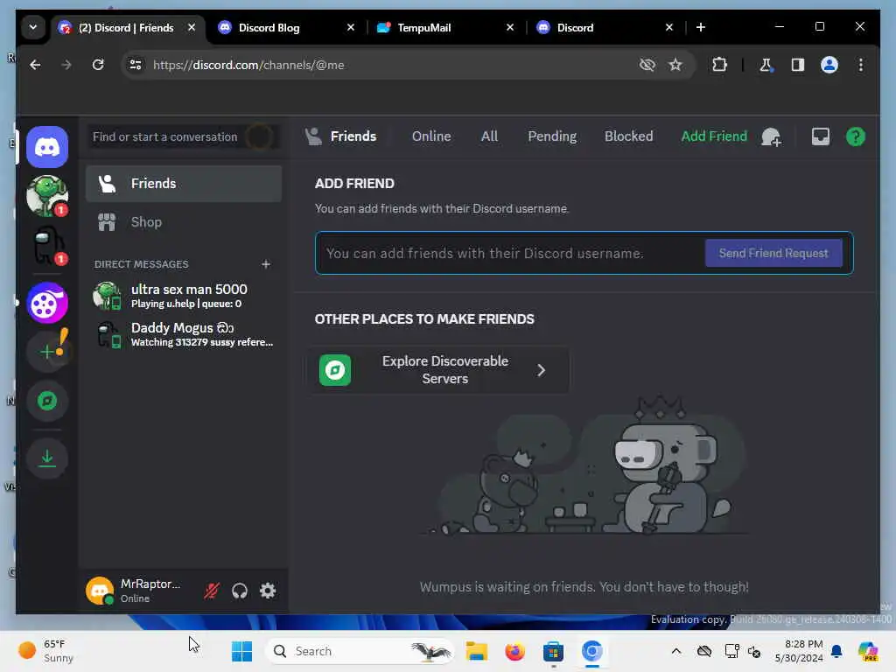Image resolution: width=896 pixels, height=672 pixels.
Task: Focus Find or start a conversation box
Action: [x=184, y=136]
